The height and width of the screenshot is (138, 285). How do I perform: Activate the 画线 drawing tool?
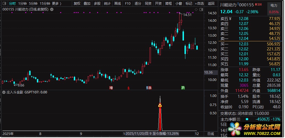tap(118, 4)
